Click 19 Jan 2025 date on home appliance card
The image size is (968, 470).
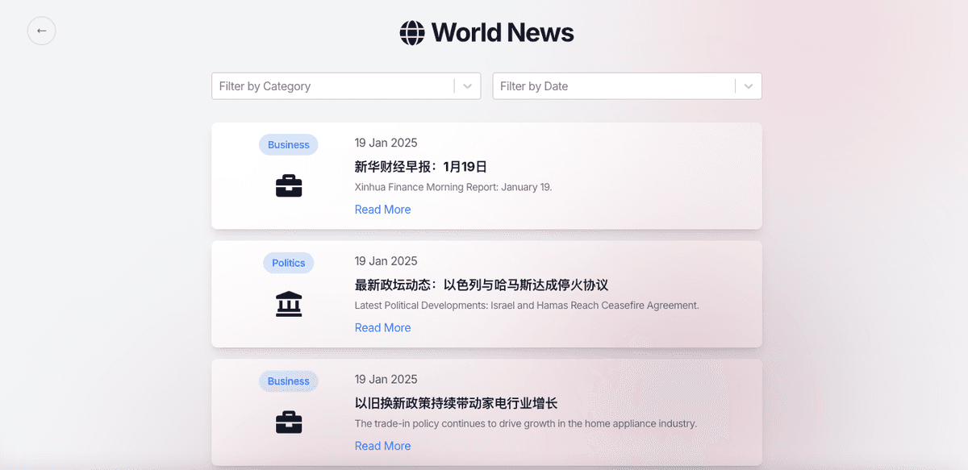point(386,379)
